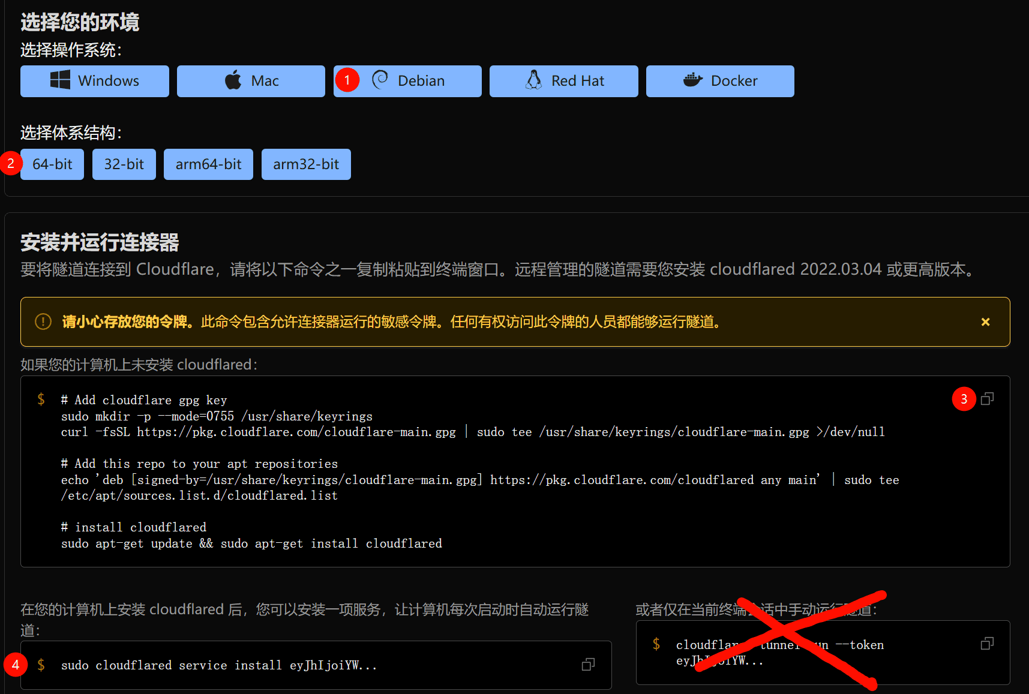The height and width of the screenshot is (694, 1029).
Task: Choose the 64-bit architecture
Action: tap(52, 164)
